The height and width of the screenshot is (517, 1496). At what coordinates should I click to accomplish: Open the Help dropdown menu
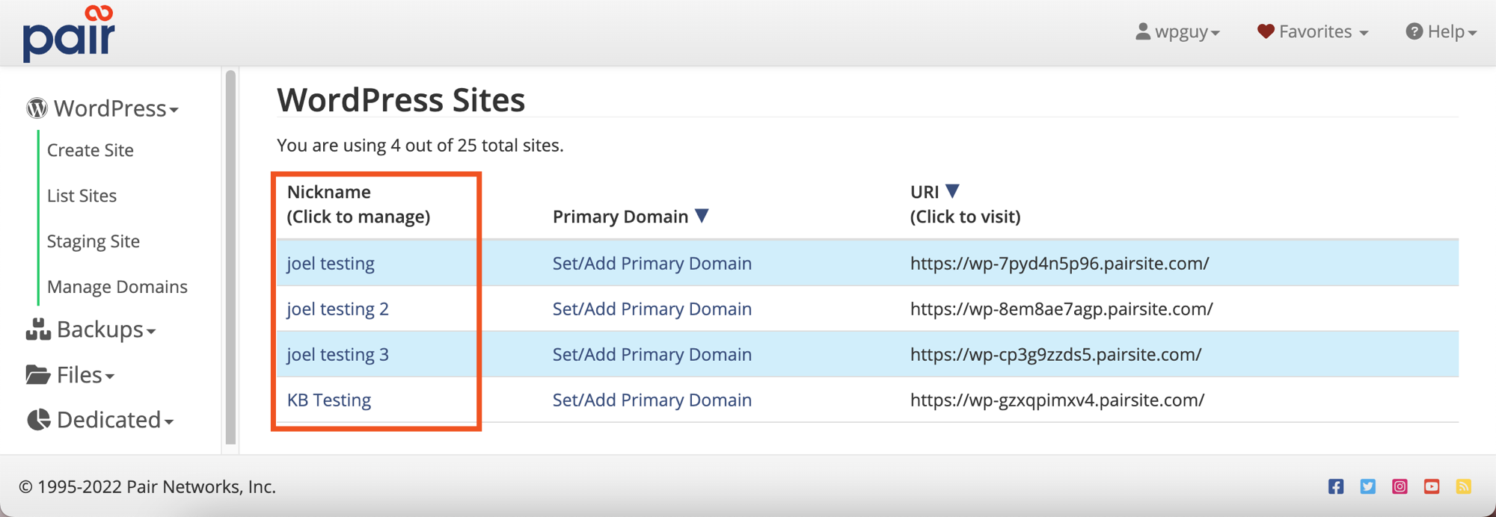point(1441,32)
